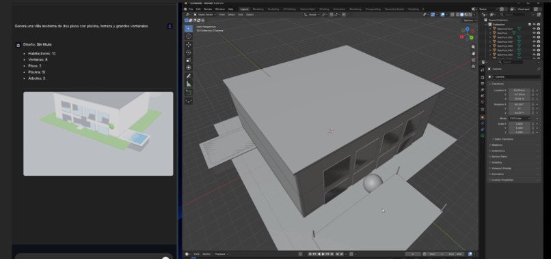Viewport: 551px width, 259px height.
Task: Open the Options dropdown in viewport
Action: click(x=470, y=20)
